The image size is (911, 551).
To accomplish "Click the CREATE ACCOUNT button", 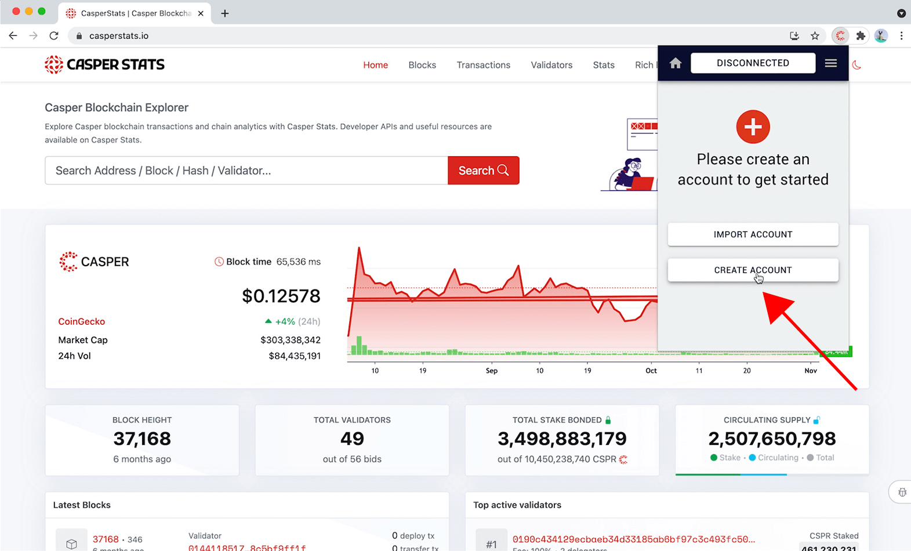I will pyautogui.click(x=753, y=270).
